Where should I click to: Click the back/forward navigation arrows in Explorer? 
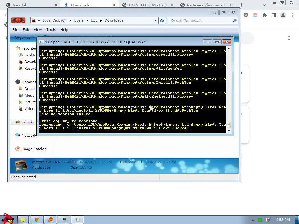click(18, 20)
